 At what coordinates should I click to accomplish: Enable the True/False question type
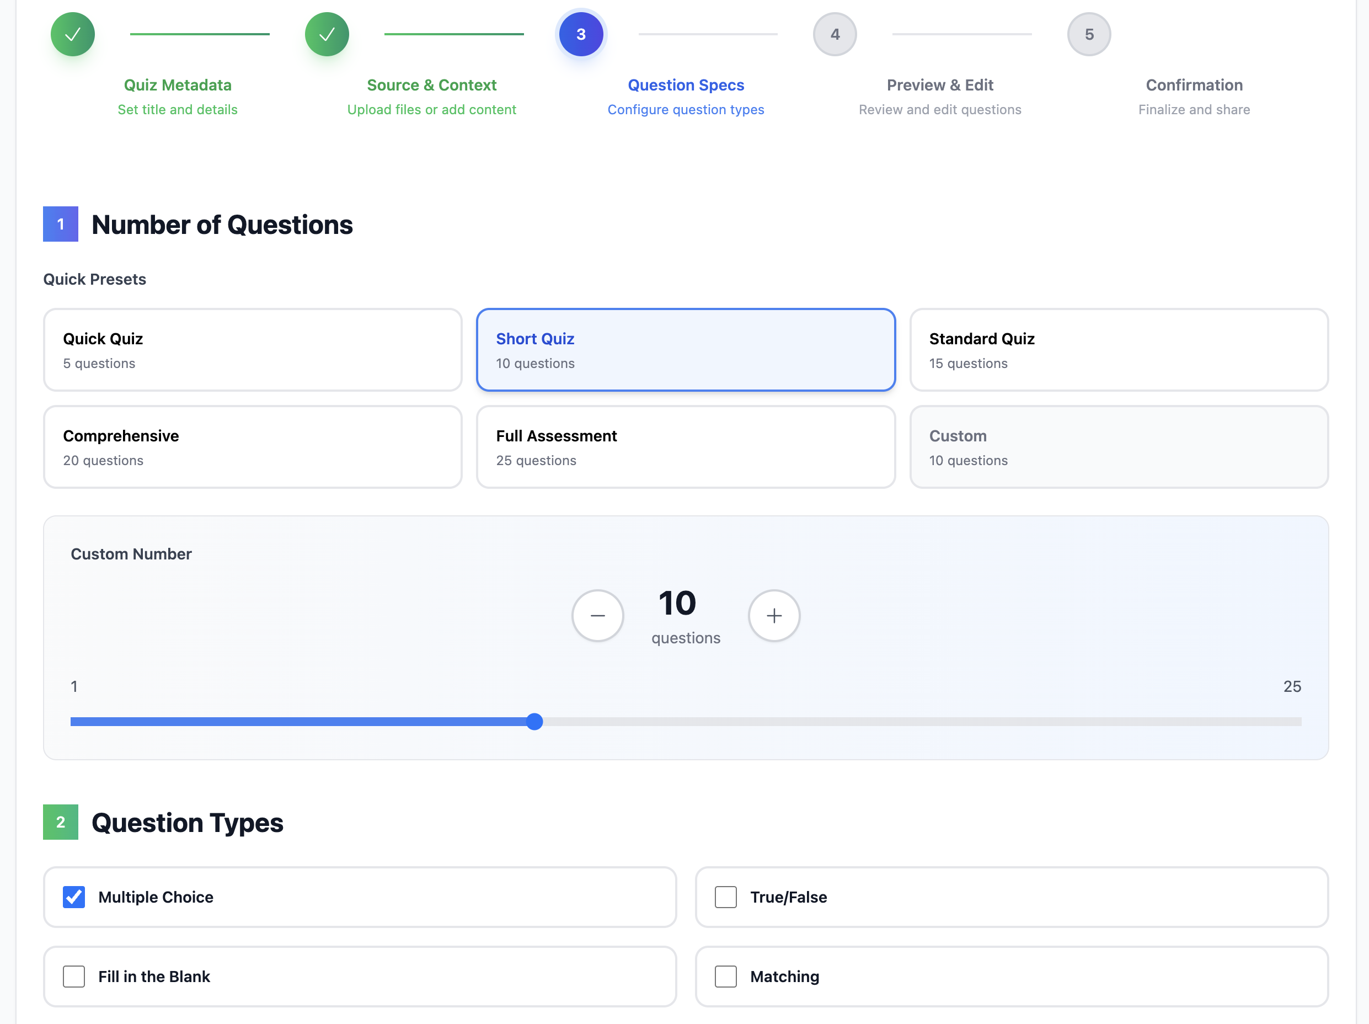click(725, 897)
